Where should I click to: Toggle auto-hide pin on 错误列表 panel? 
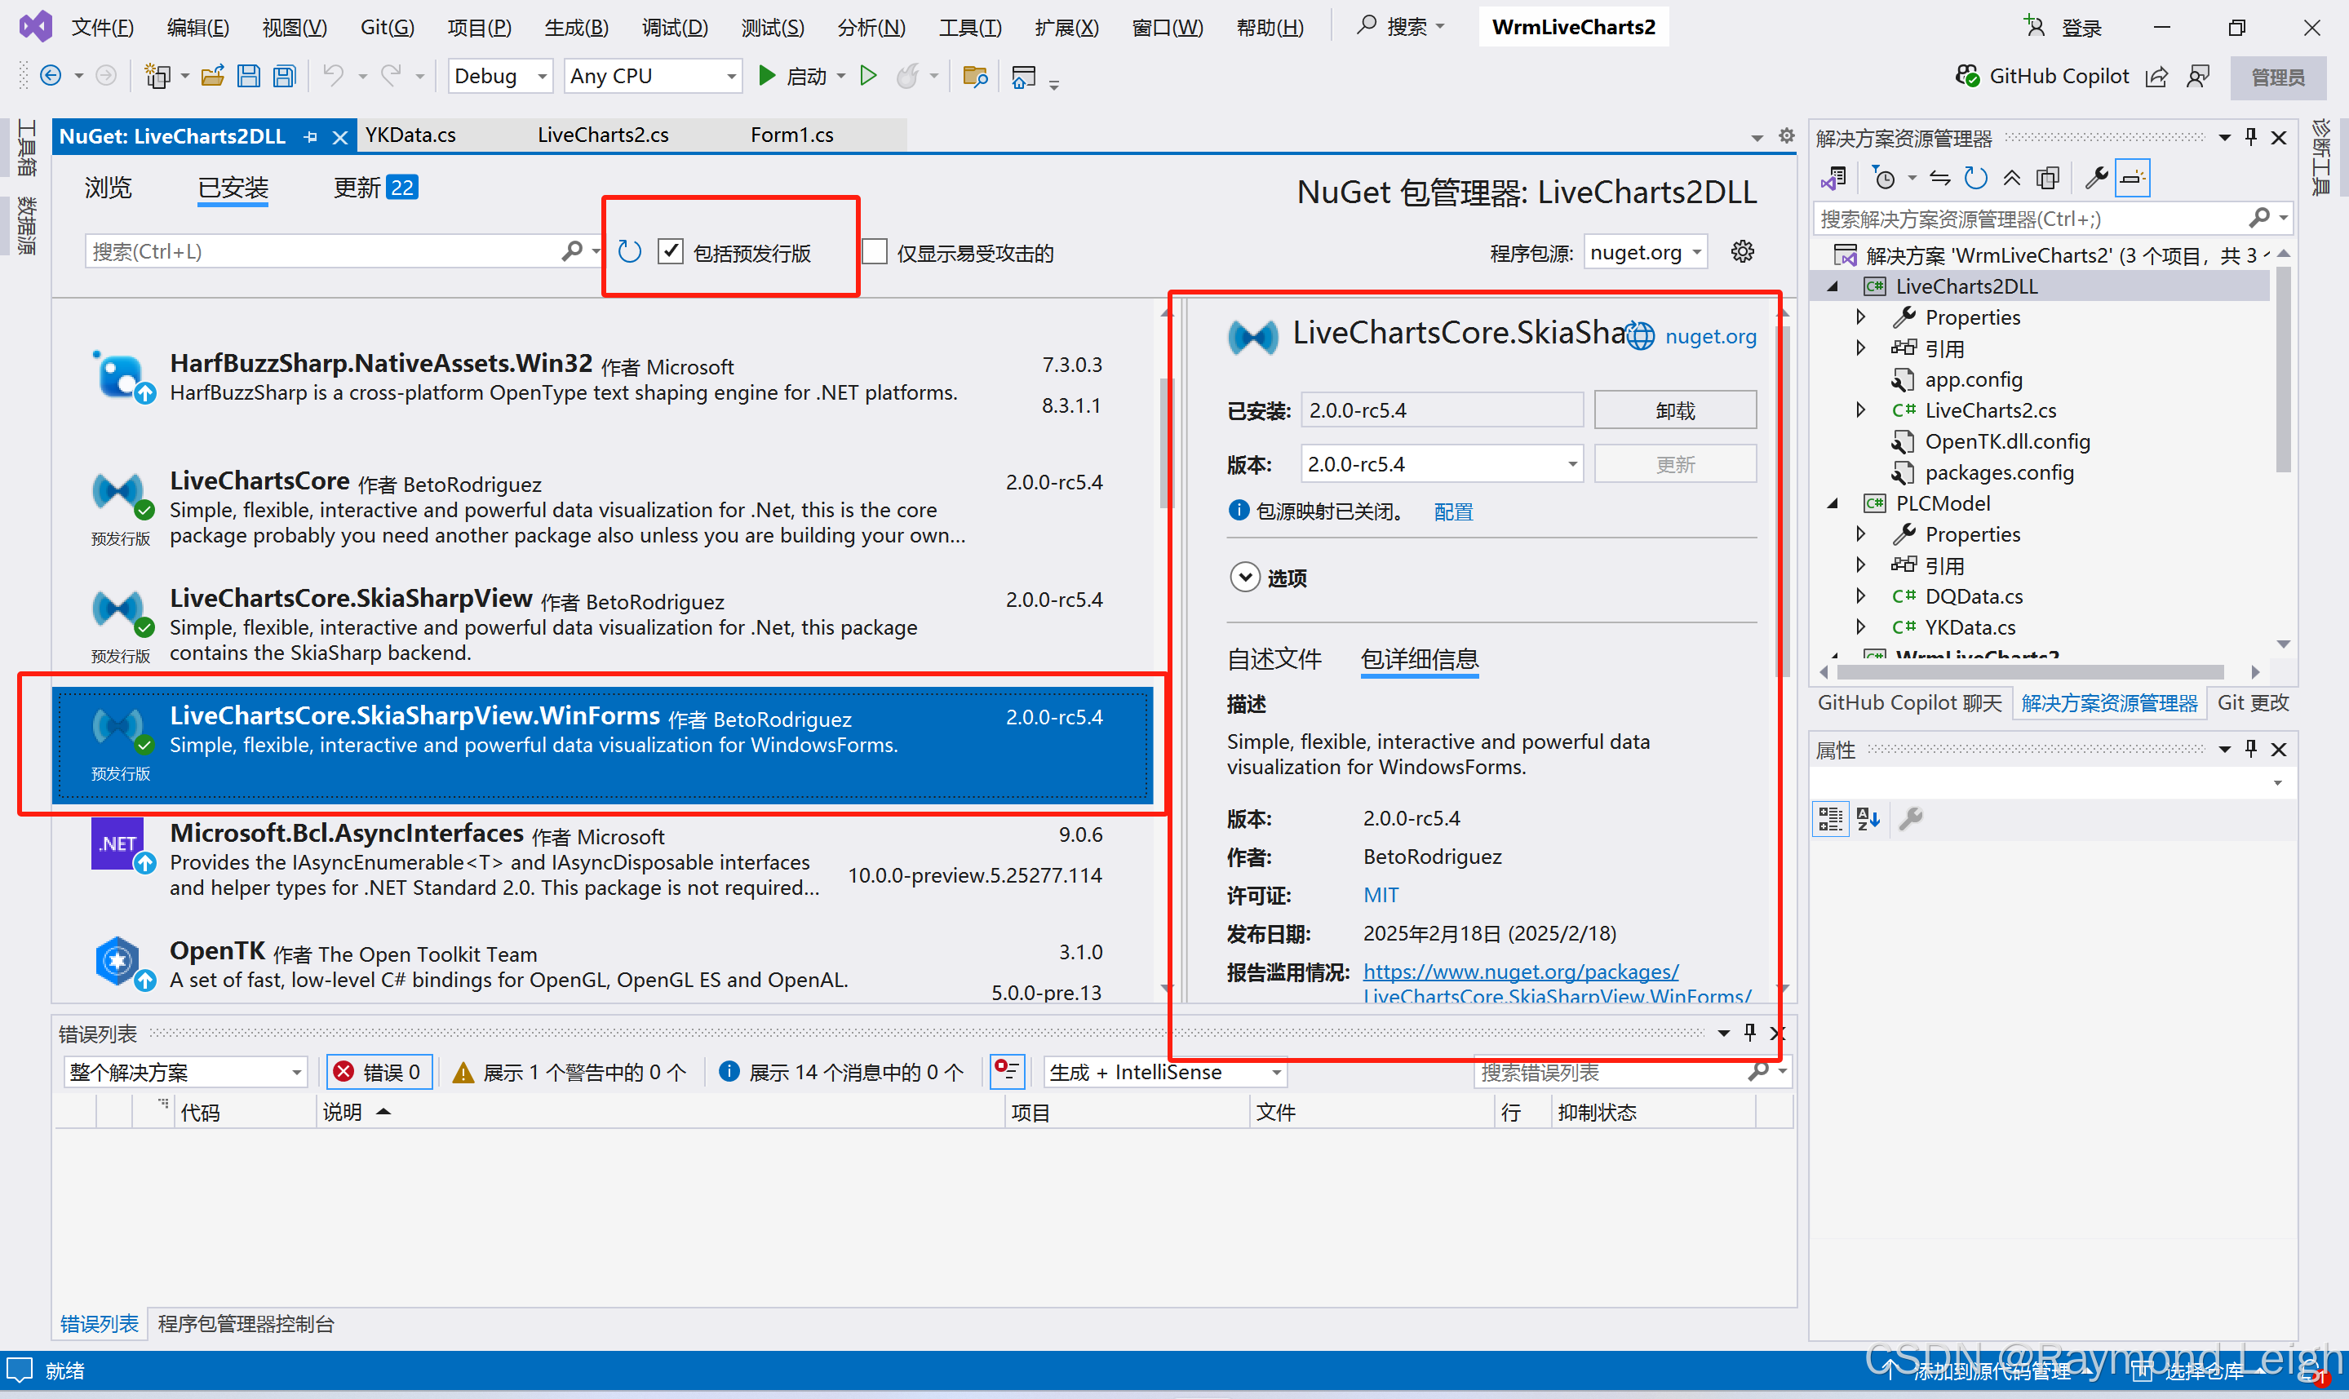[x=1749, y=1032]
